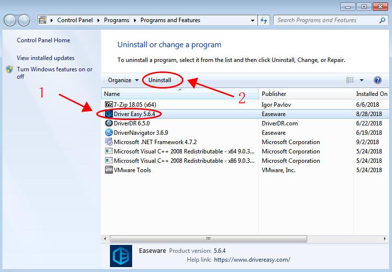This screenshot has height=272, width=392.
Task: Sort list by Name column header
Action: click(x=180, y=94)
